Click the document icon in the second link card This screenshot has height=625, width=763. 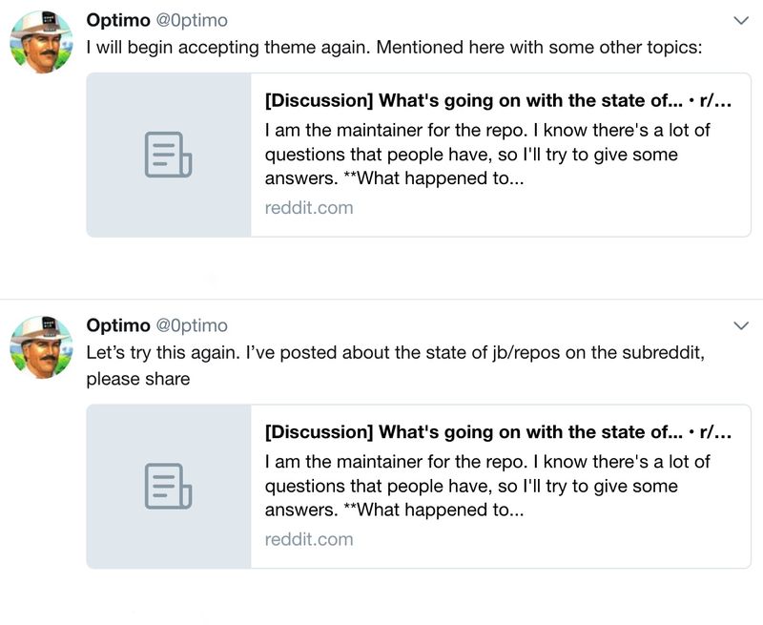coord(169,486)
